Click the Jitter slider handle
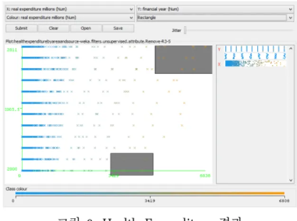Image resolution: width=297 pixels, height=221 pixels. (185, 30)
